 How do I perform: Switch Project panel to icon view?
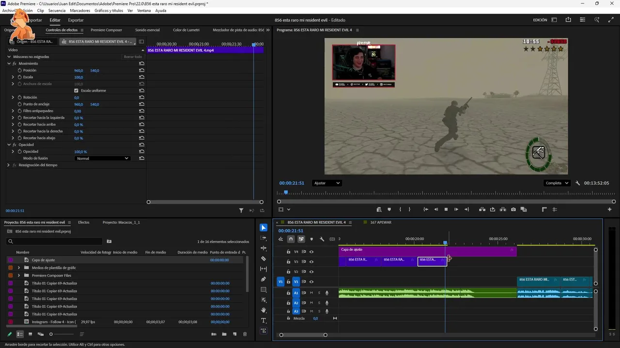pyautogui.click(x=30, y=334)
